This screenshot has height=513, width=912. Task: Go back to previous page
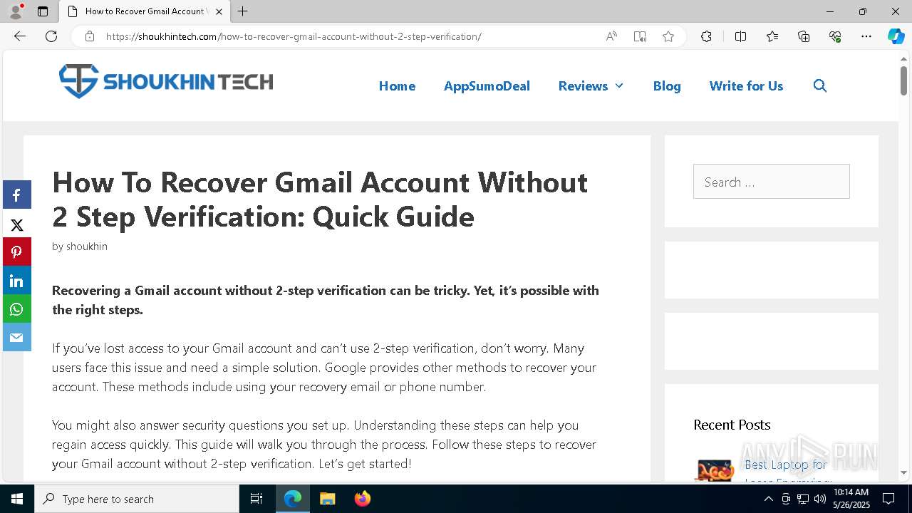20,36
